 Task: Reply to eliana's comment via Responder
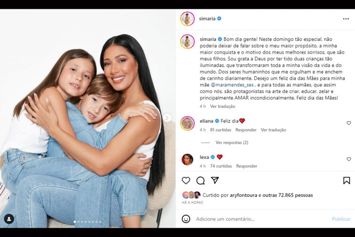246,130
